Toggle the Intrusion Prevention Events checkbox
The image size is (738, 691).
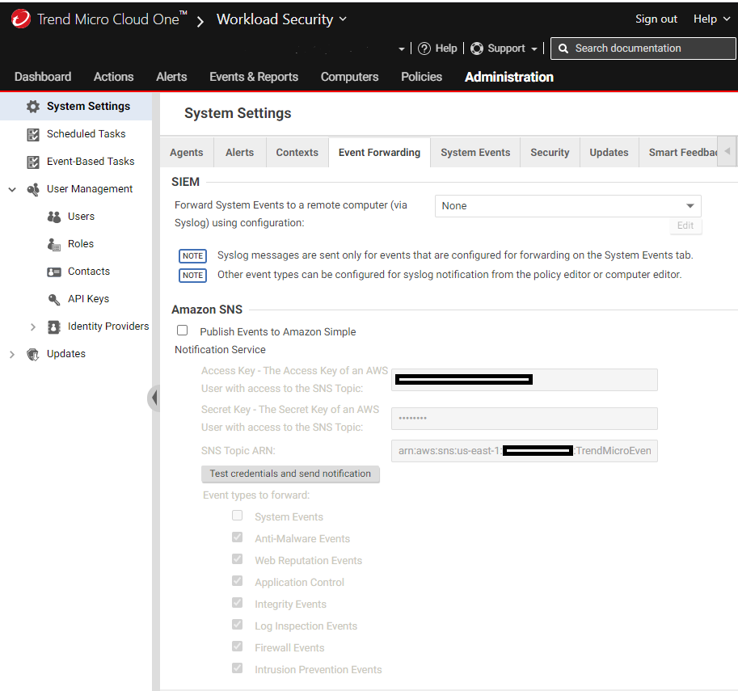pyautogui.click(x=237, y=668)
